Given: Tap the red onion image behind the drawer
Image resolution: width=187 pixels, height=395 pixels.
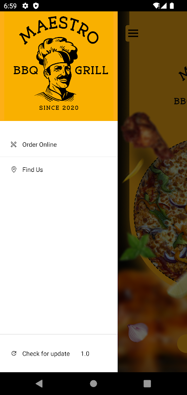Looking at the screenshot, I should pyautogui.click(x=138, y=332).
